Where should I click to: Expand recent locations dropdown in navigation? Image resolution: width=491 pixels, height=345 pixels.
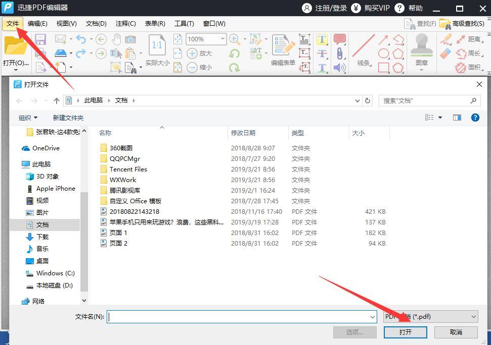tap(46, 100)
